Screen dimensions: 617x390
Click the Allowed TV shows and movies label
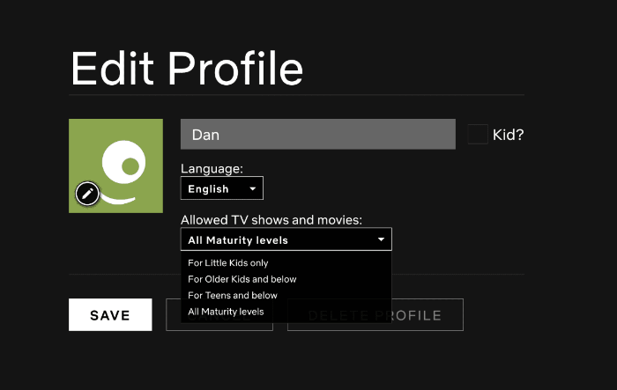(x=271, y=219)
